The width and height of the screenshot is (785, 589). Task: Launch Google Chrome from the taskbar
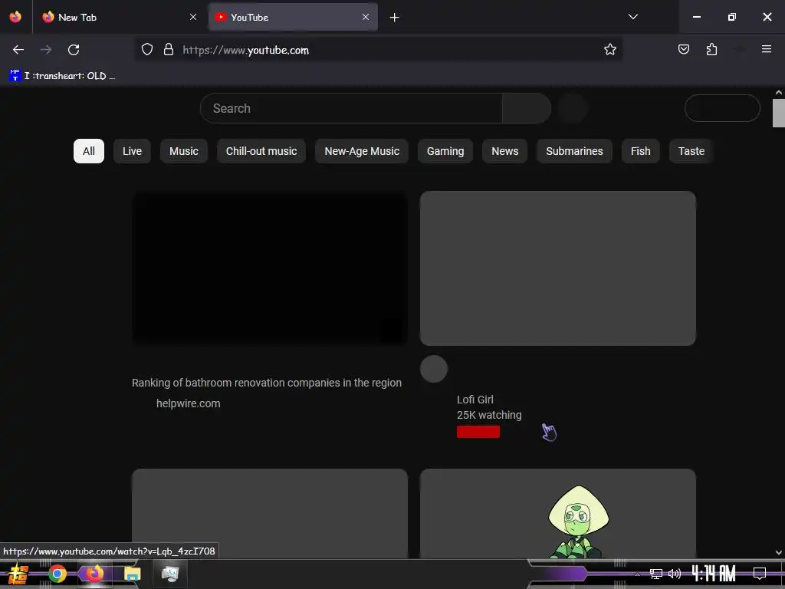coord(57,574)
